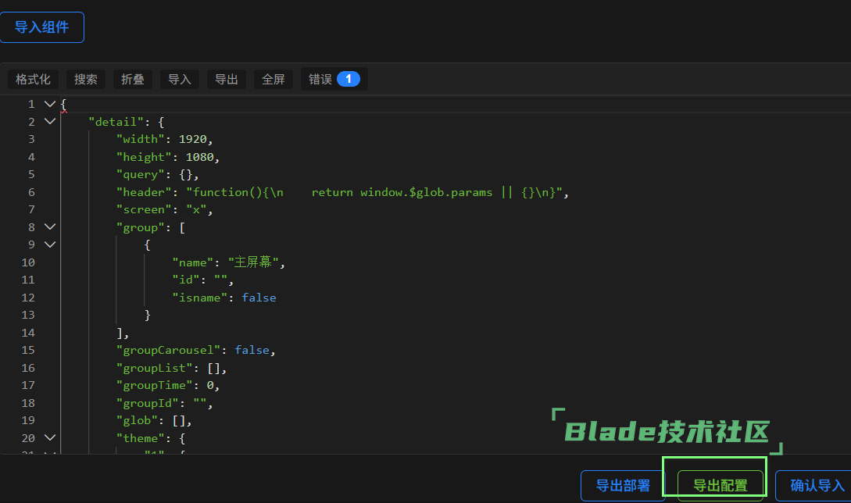Click the 导出配置 button

pyautogui.click(x=720, y=486)
